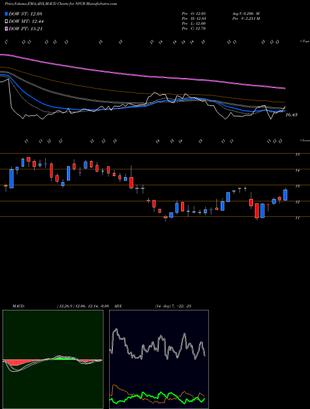Click the magenta DOW PT legend swatch

click(6, 29)
